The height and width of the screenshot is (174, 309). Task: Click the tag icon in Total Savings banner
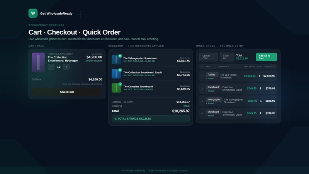click(116, 119)
